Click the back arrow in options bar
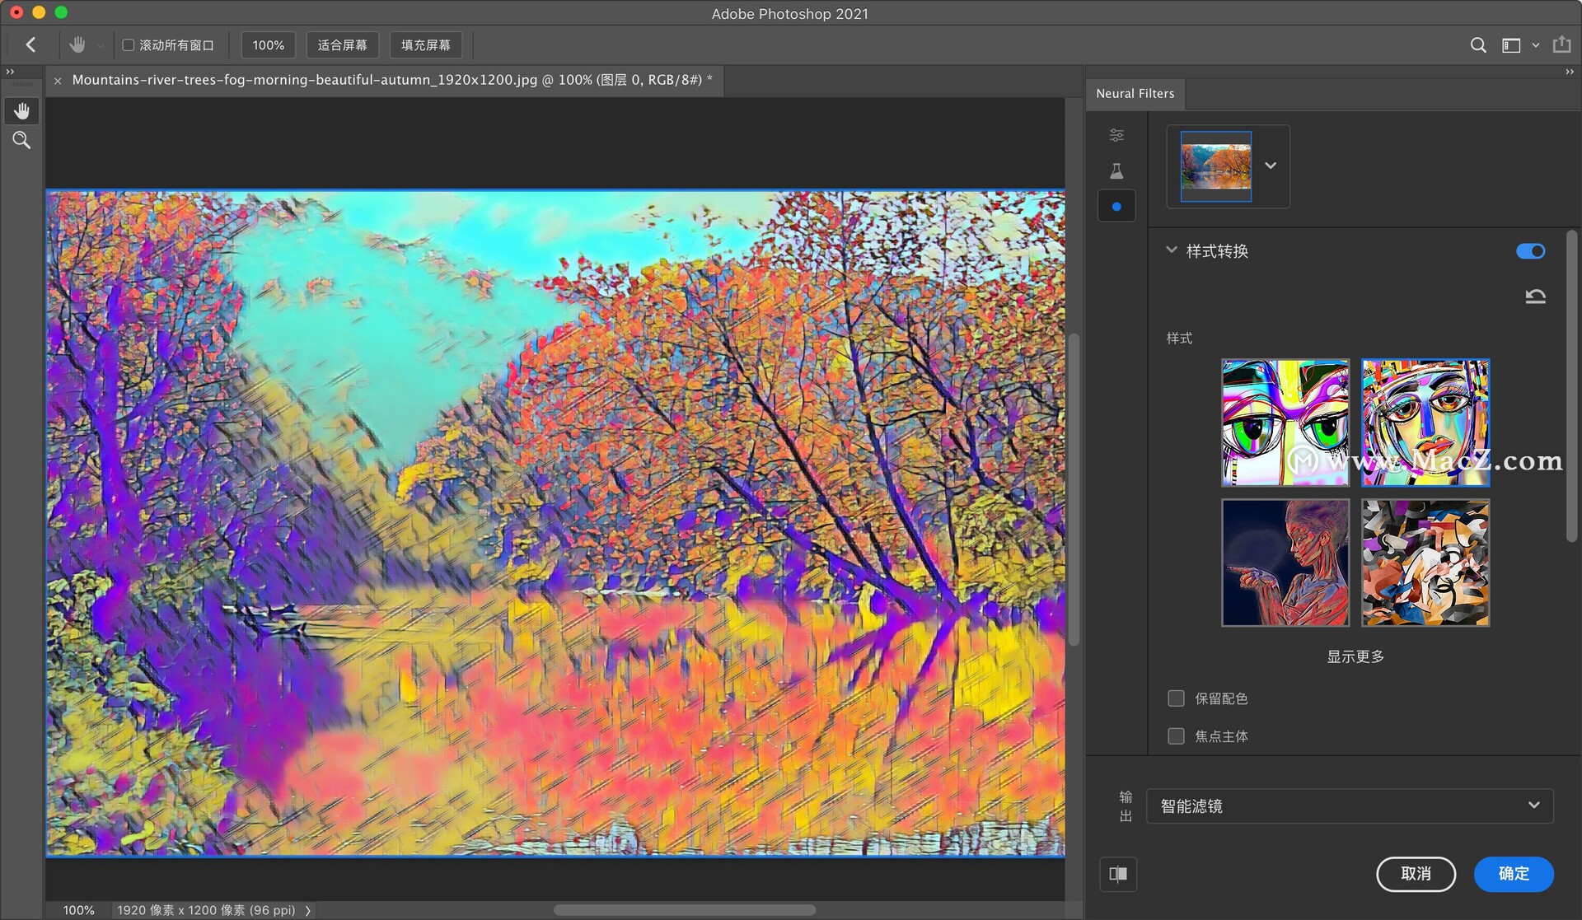The image size is (1582, 920). 31,45
